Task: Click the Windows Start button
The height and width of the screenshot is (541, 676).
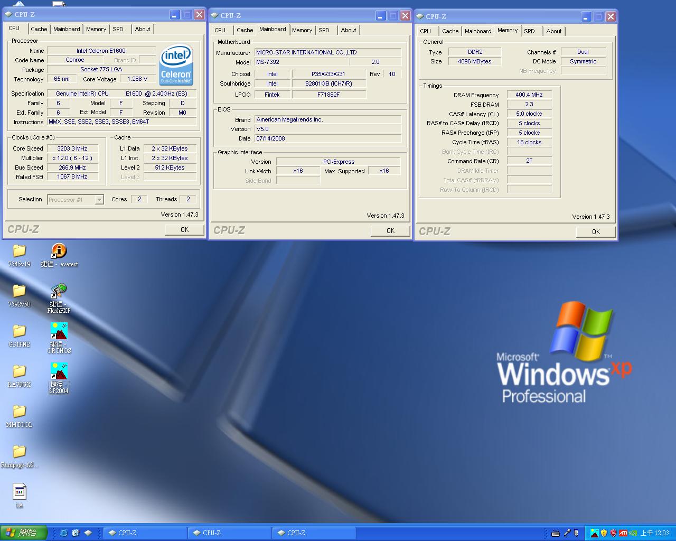Action: pos(23,533)
